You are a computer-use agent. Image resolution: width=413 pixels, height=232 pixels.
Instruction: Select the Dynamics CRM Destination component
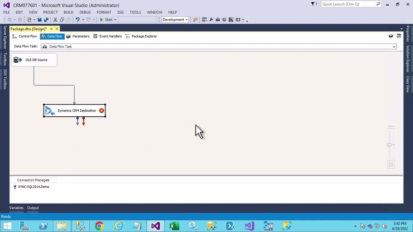pyautogui.click(x=75, y=111)
